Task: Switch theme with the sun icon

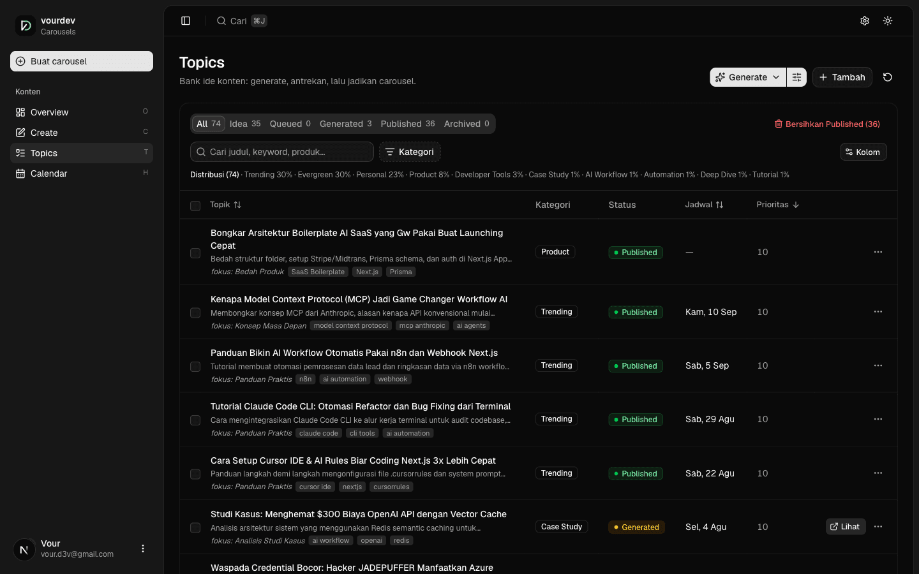Action: [888, 21]
